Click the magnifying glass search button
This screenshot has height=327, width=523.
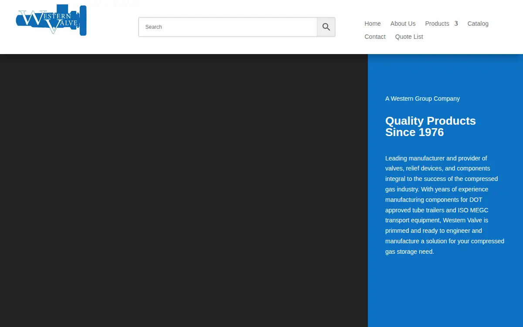(326, 27)
